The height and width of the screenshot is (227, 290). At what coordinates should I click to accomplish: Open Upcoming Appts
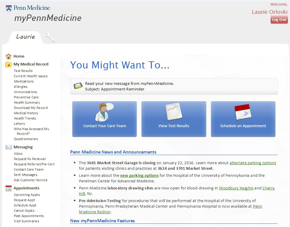(x=27, y=195)
